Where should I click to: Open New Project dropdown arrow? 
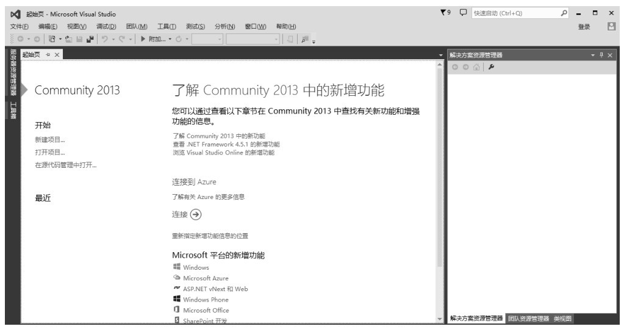(60, 39)
